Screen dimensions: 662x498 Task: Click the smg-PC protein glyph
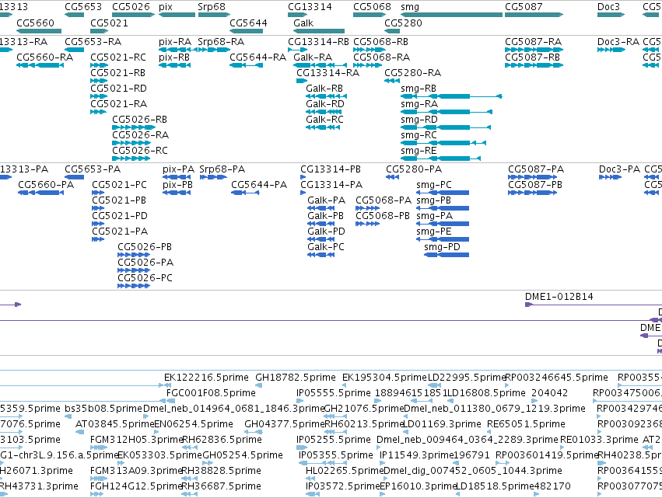click(x=443, y=193)
